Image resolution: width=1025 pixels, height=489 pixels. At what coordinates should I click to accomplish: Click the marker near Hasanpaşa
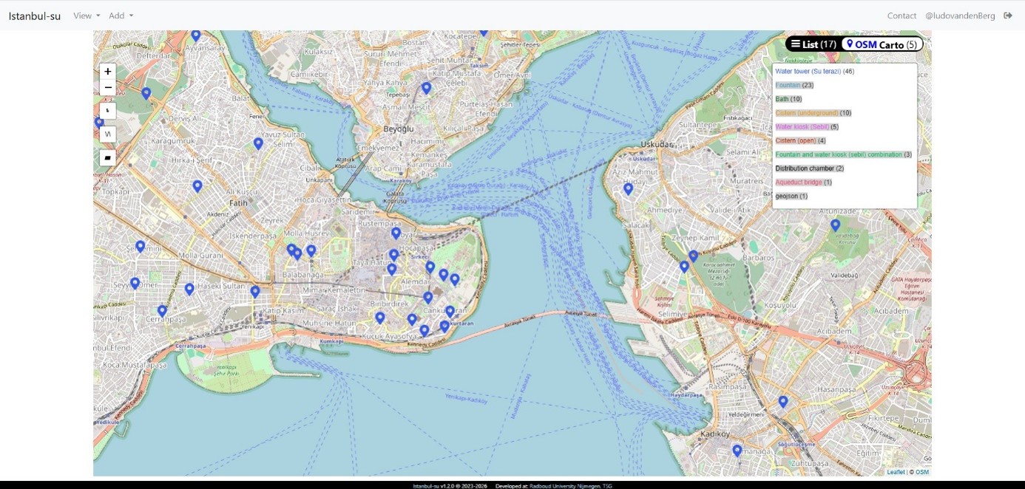coord(782,402)
